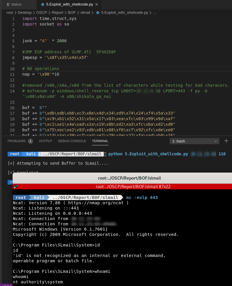Click line number 14 in the gutter
The height and width of the screenshot is (286, 232).
12,91
